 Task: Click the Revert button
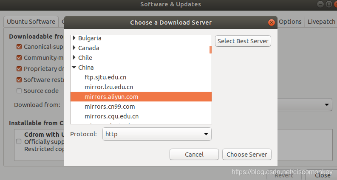284,175
